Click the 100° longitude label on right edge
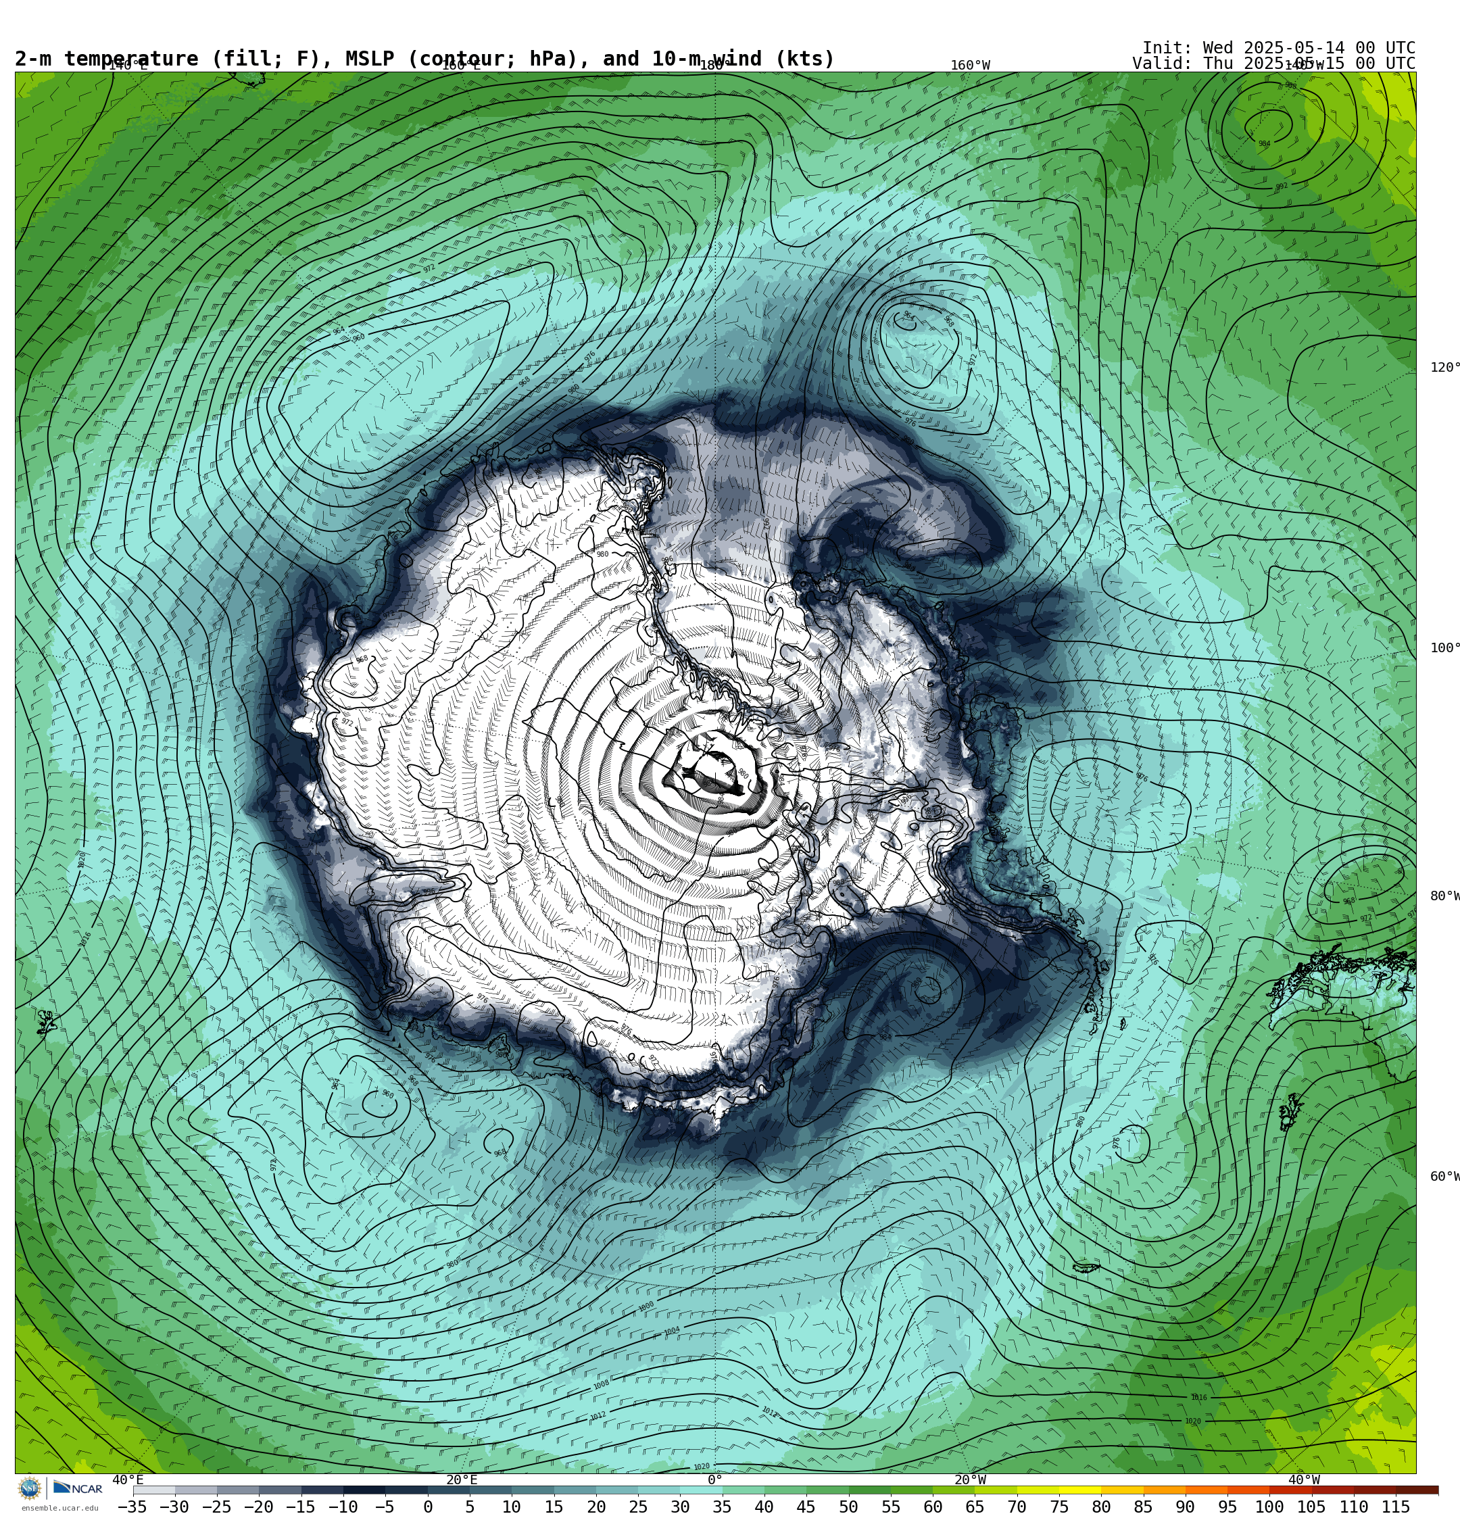The height and width of the screenshot is (1516, 1460). pos(1444,648)
